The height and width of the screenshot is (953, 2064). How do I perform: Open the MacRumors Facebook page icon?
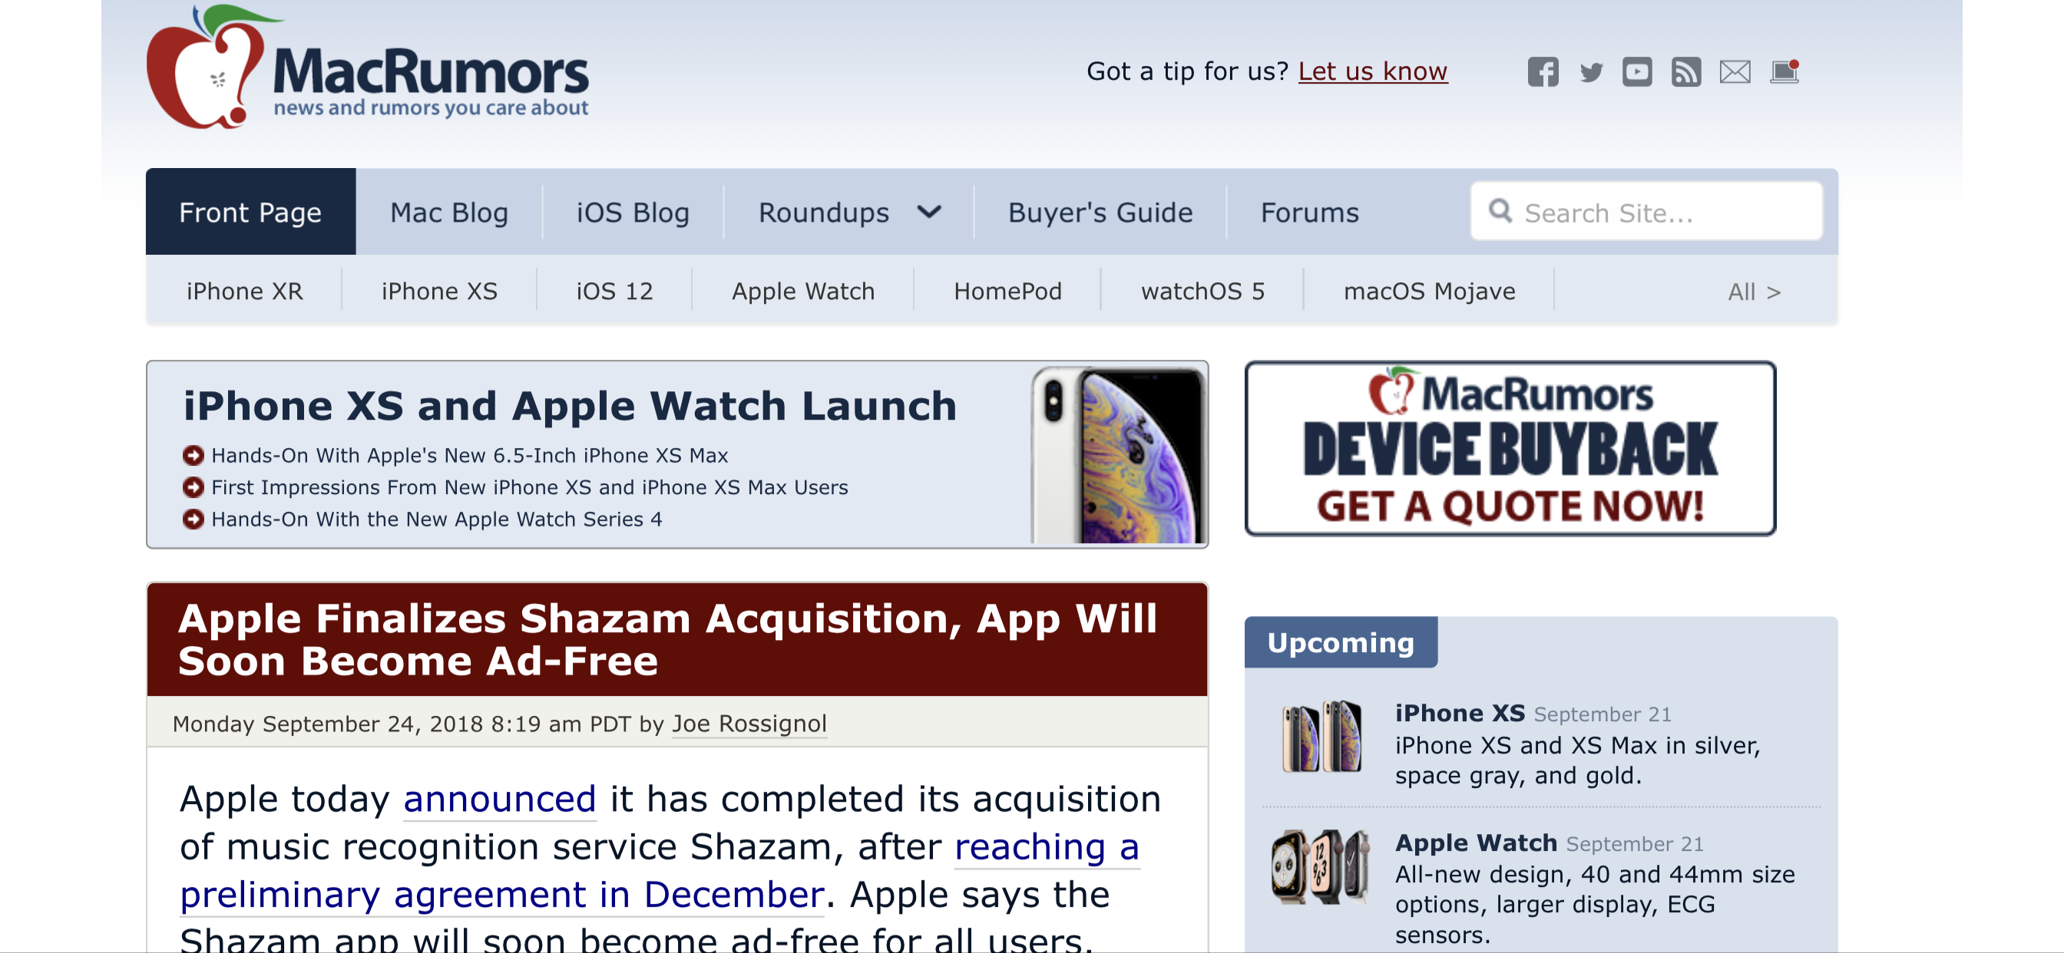click(1543, 72)
